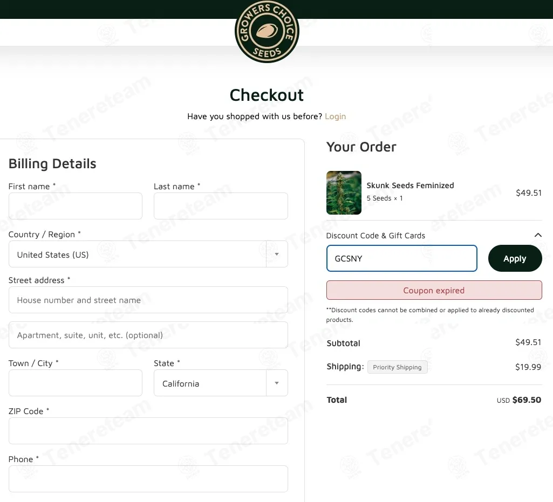Open the Country / Region dropdown
The height and width of the screenshot is (502, 553).
tap(148, 254)
